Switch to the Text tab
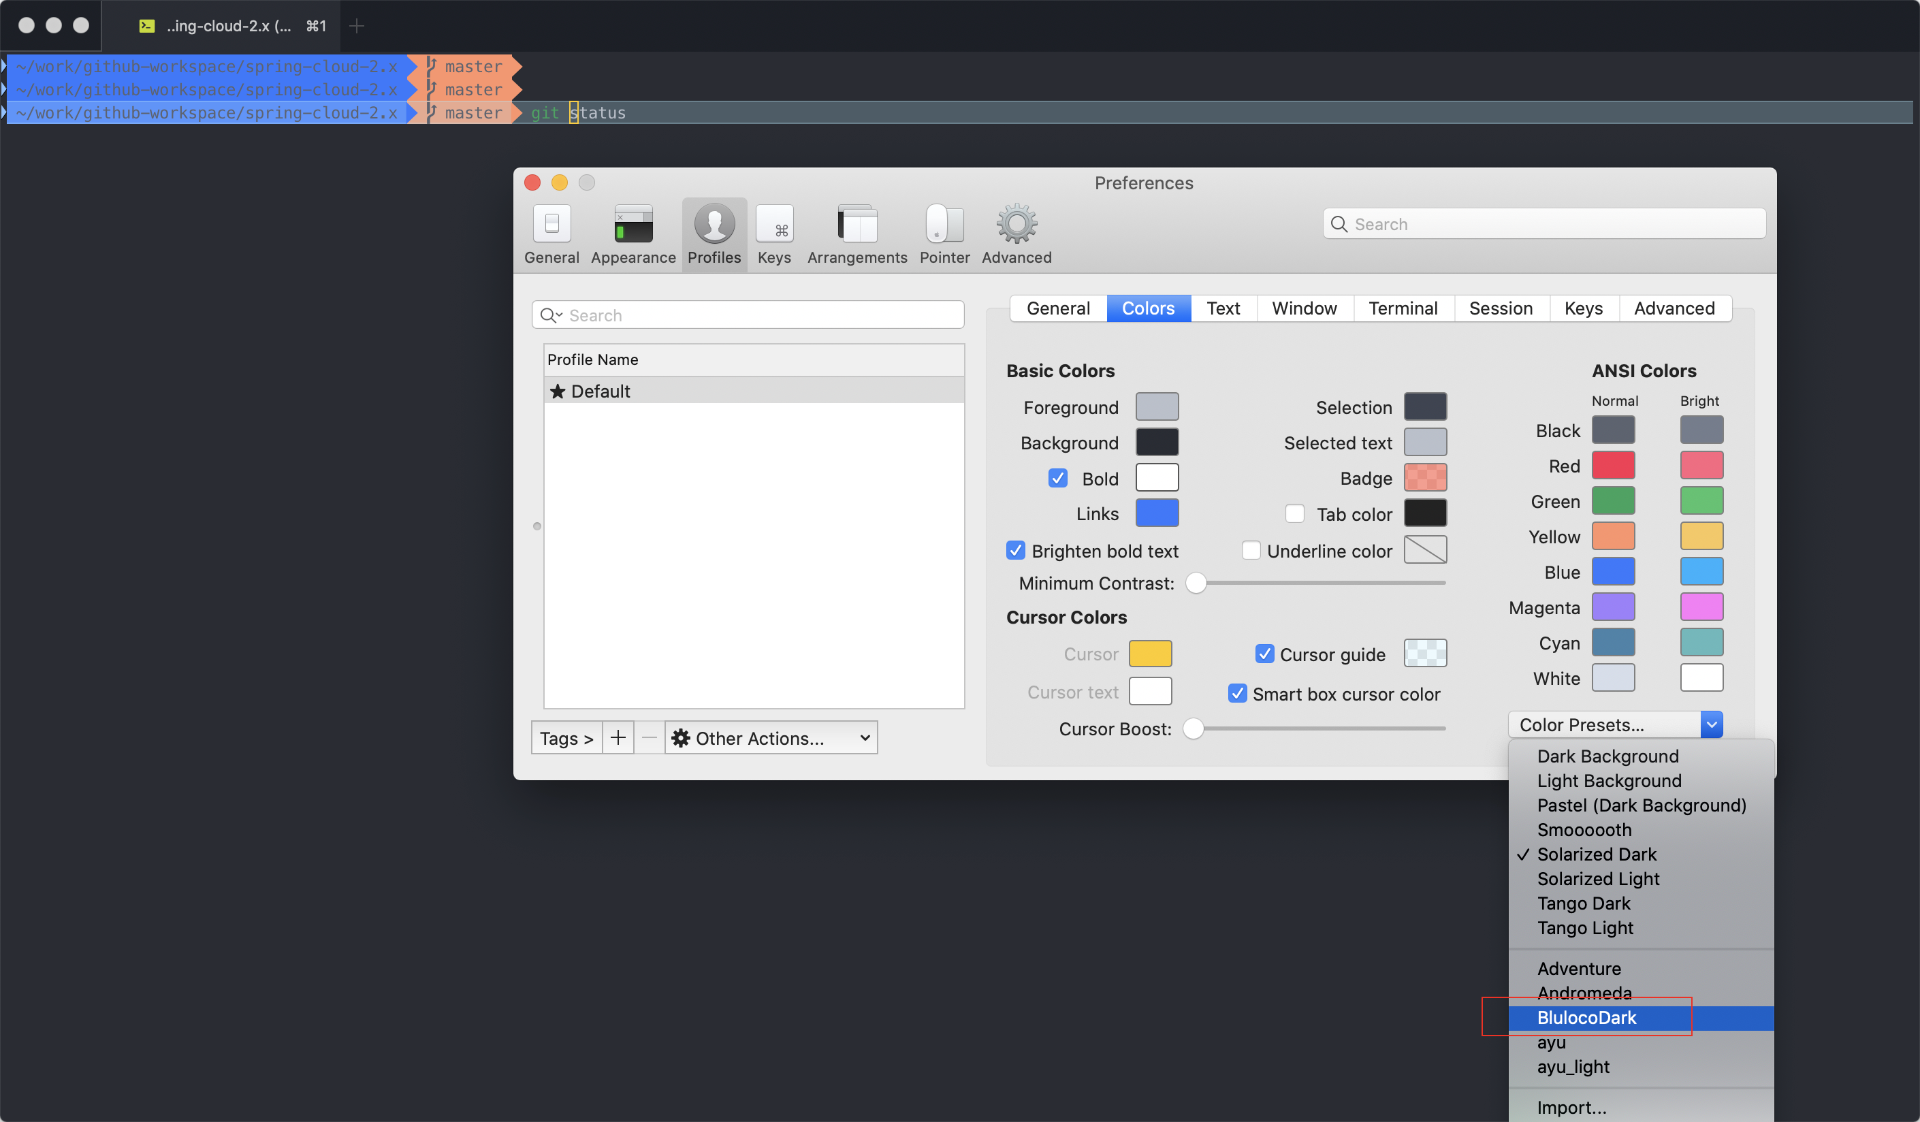 [1222, 308]
